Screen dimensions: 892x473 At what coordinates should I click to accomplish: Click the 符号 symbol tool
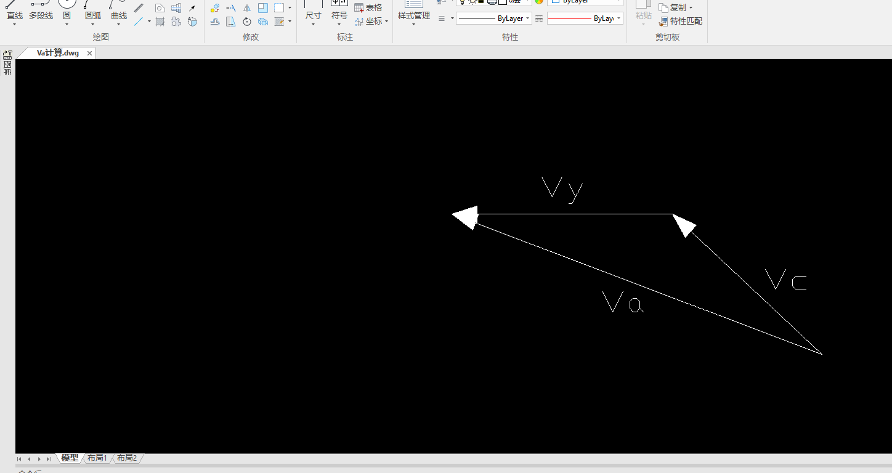tap(339, 12)
